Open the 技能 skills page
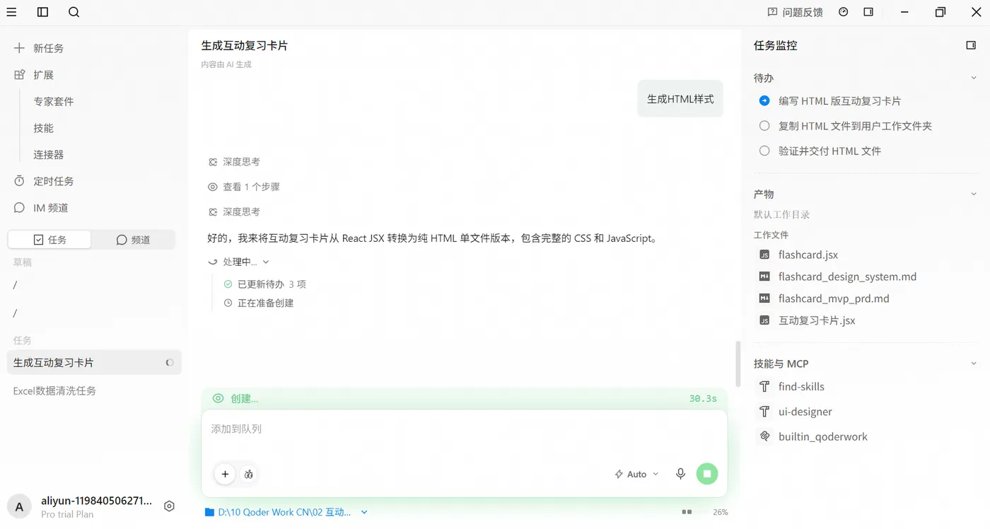Screen dimensions: 990x529 [43, 128]
